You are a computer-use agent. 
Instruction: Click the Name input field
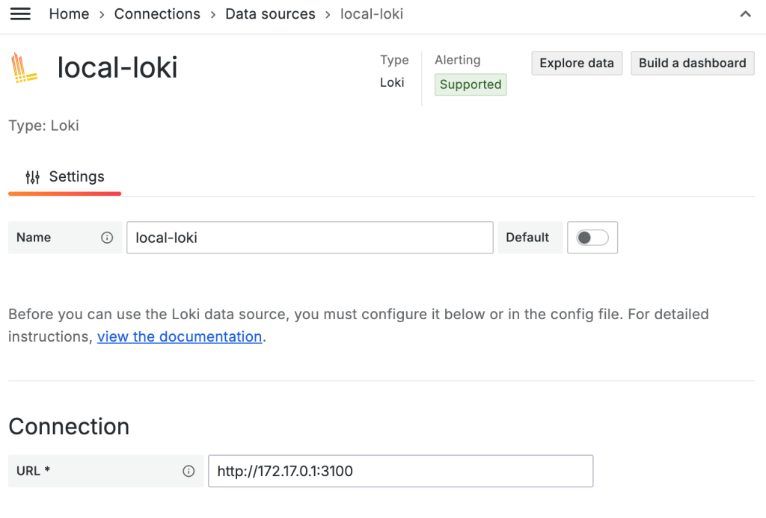(310, 238)
